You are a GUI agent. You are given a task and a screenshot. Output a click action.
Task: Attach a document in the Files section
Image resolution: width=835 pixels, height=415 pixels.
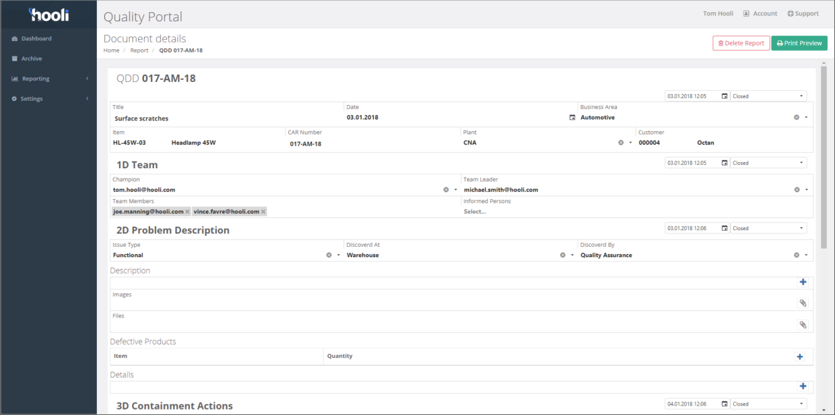803,324
